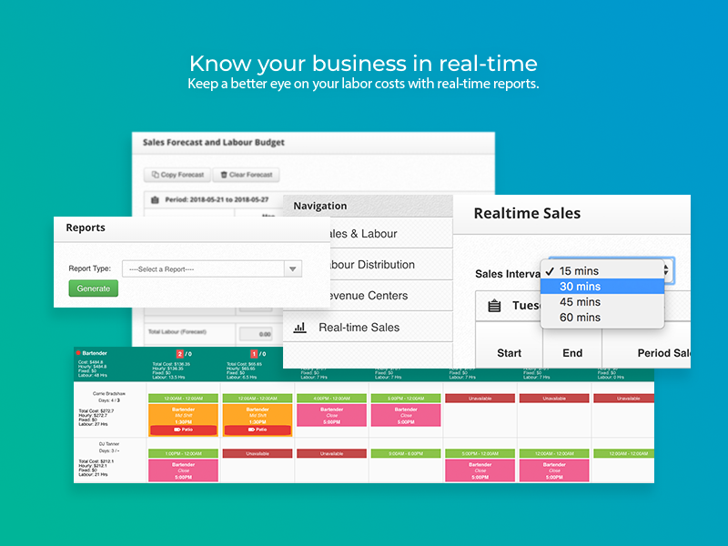Click the Sales Forecast and Labour Budget title
The width and height of the screenshot is (728, 546).
(x=214, y=143)
